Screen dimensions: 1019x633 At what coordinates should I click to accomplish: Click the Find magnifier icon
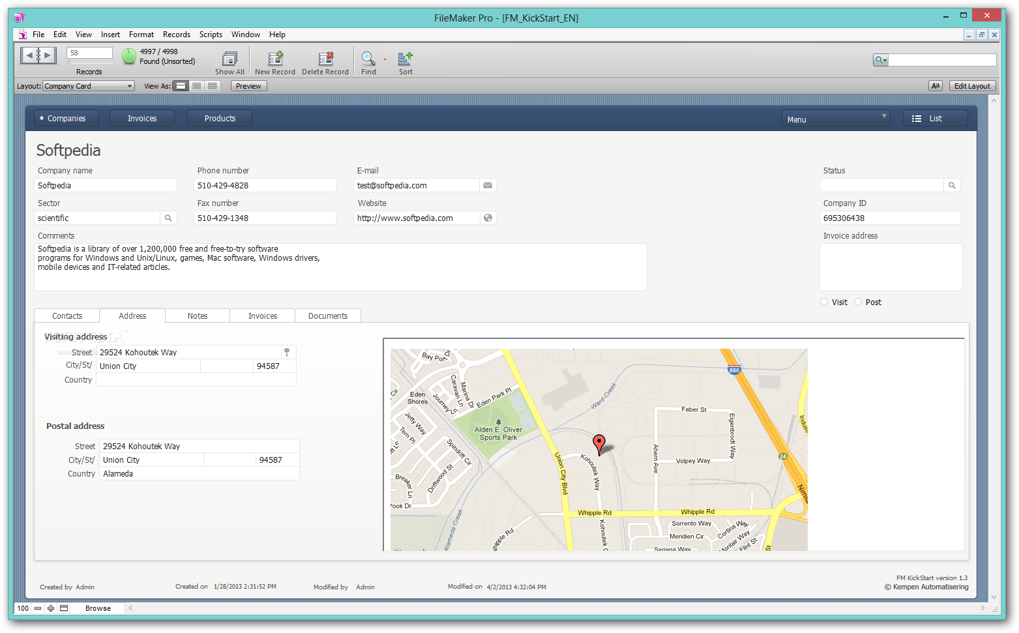pyautogui.click(x=368, y=59)
